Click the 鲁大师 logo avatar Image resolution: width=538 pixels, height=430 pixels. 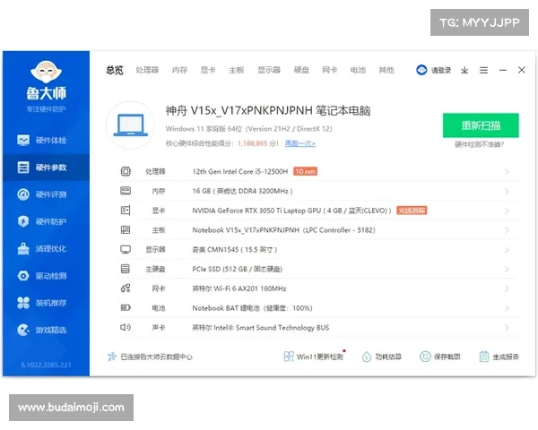(x=46, y=72)
